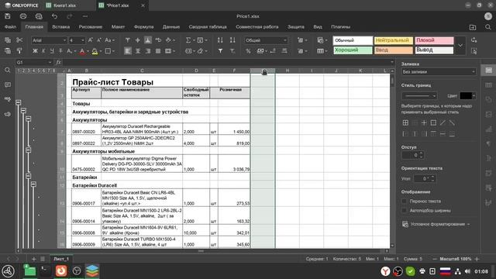Open border color swatch Цвет
This screenshot has width=496, height=279.
pyautogui.click(x=467, y=95)
